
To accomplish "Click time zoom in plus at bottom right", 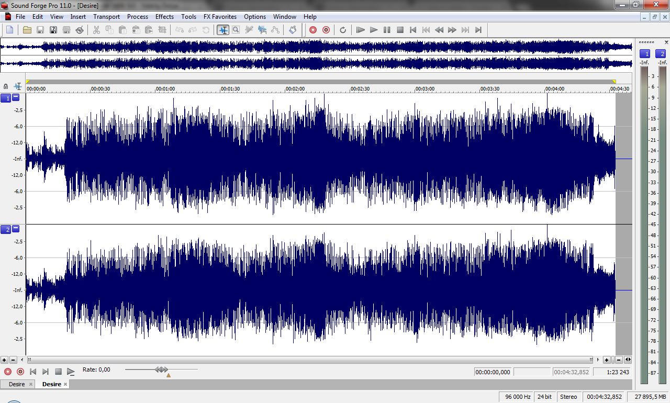I will (x=607, y=360).
